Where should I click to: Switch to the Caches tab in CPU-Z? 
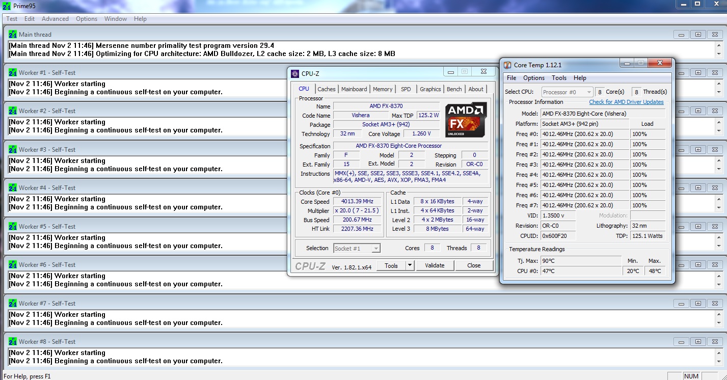[327, 89]
